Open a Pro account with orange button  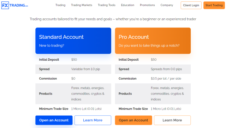click(x=133, y=120)
